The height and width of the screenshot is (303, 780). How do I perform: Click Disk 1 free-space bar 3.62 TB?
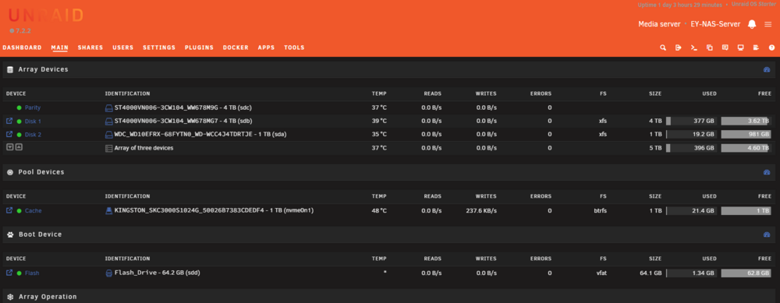[x=746, y=121]
